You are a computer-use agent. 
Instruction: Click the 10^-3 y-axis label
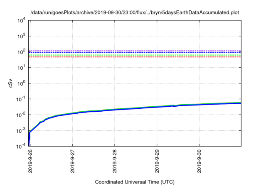[x=21, y=131]
